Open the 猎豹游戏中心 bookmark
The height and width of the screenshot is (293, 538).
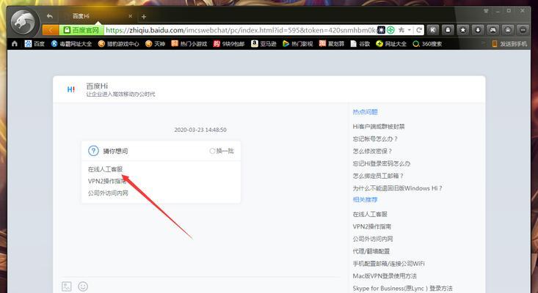point(119,44)
